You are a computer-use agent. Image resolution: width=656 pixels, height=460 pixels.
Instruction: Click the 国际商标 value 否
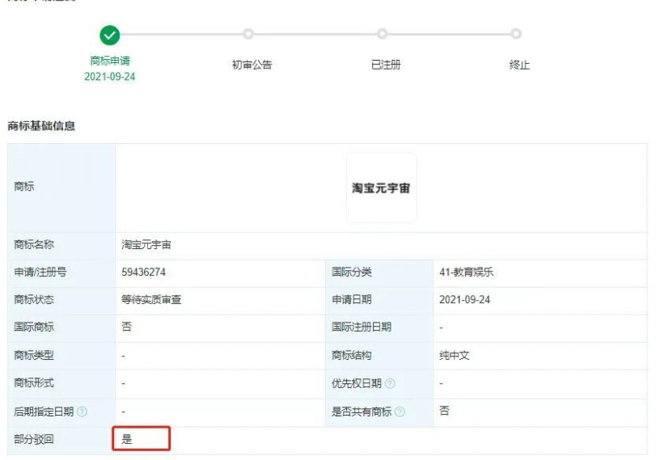[x=126, y=327]
